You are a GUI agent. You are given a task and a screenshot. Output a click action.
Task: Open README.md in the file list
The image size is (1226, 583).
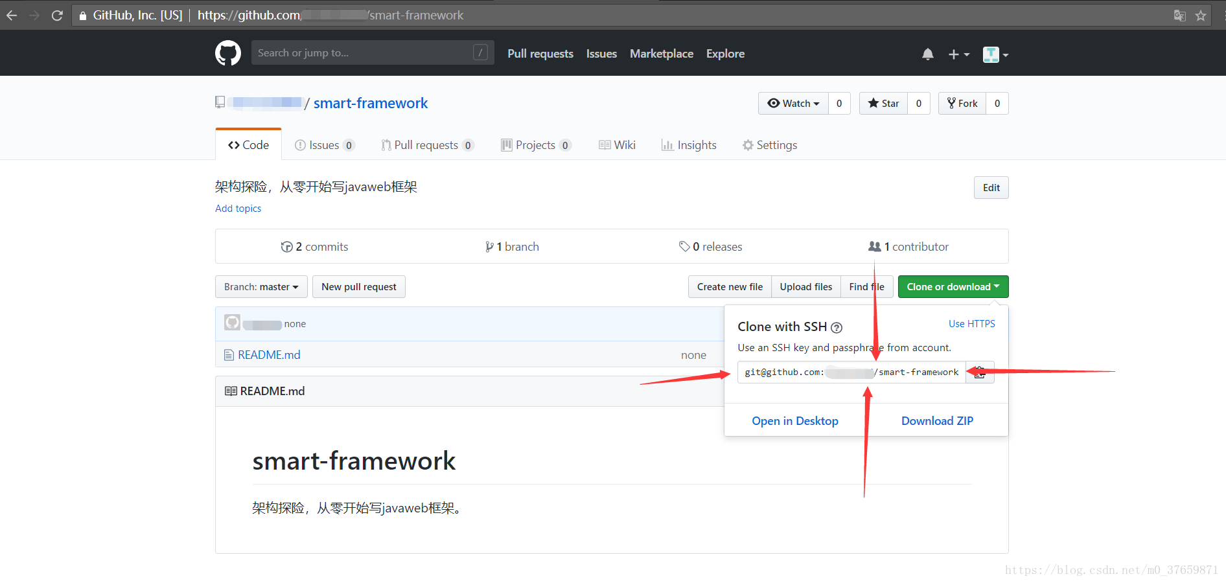tap(269, 355)
